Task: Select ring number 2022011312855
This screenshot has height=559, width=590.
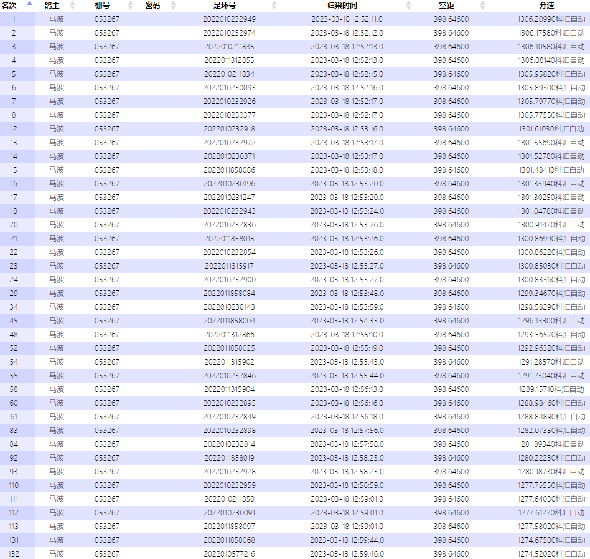Action: click(x=229, y=60)
